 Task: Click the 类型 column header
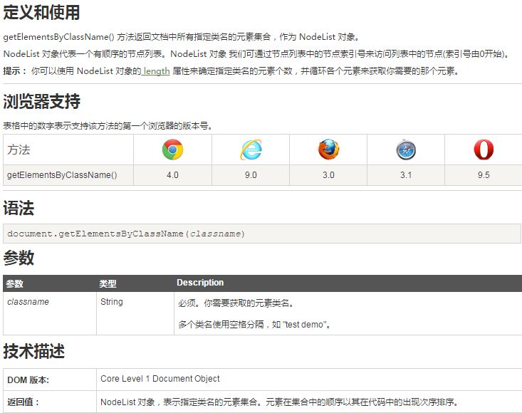[135, 283]
